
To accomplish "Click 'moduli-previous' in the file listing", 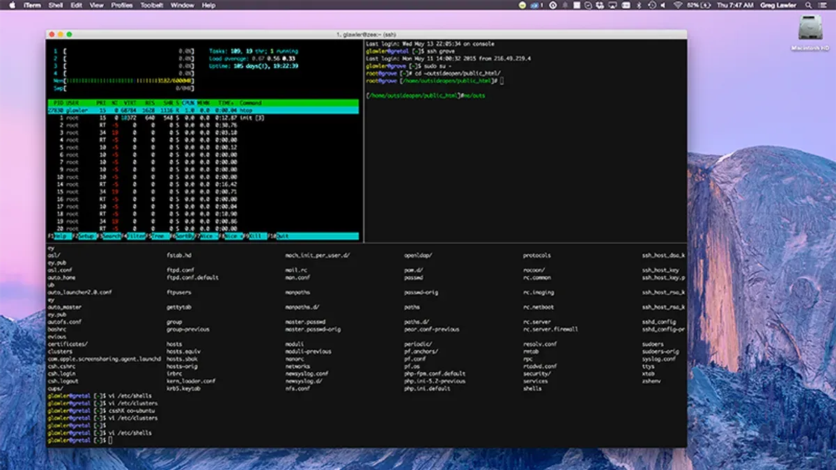I will point(309,352).
